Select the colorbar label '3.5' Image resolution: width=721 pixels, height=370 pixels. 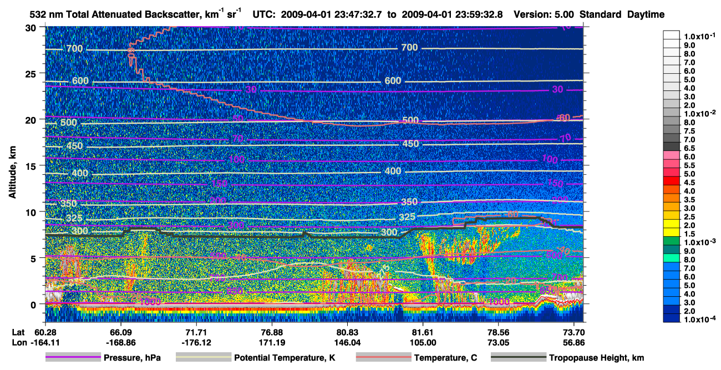tap(689, 199)
